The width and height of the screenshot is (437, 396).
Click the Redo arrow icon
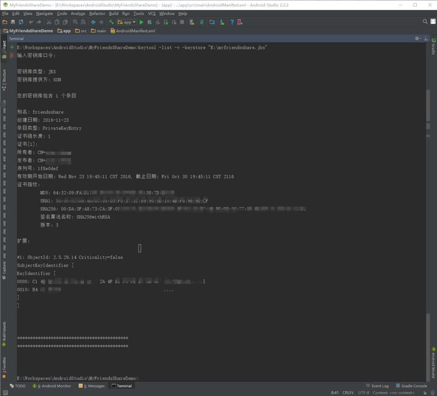coord(39,22)
